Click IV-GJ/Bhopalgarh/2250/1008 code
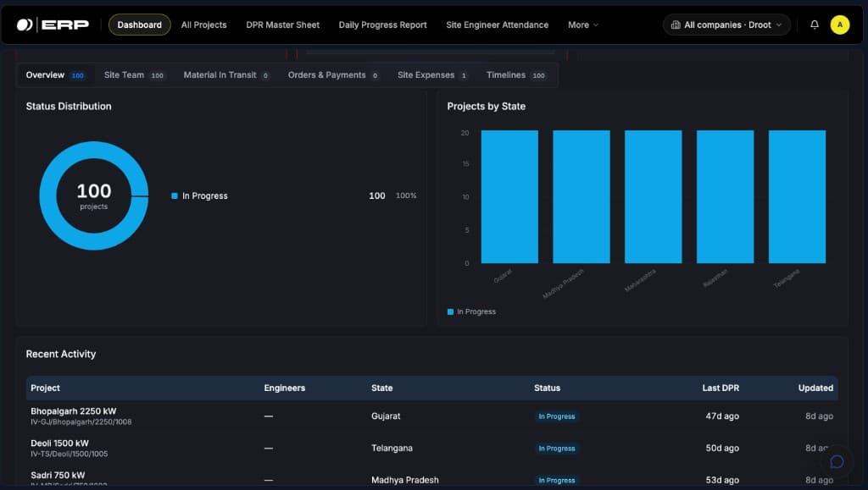The width and height of the screenshot is (868, 490). tap(81, 422)
